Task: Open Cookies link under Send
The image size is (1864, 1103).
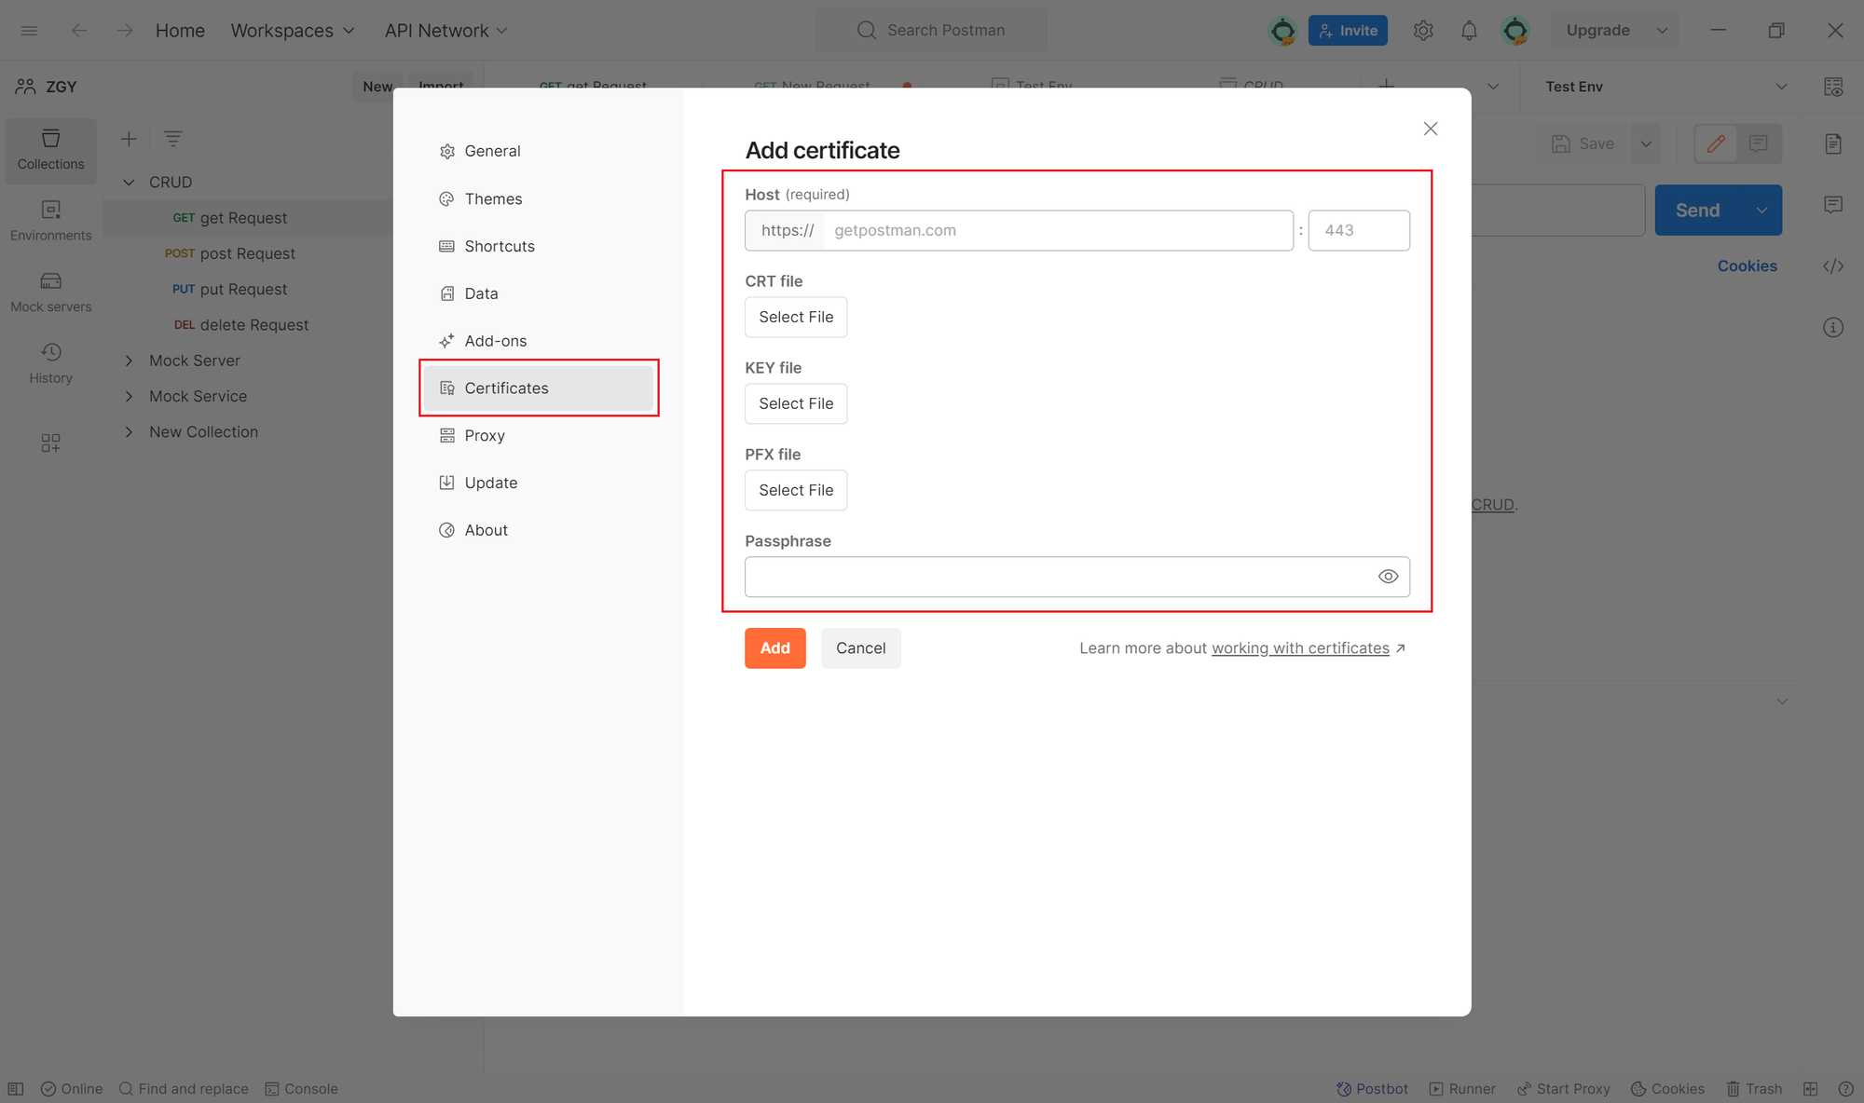Action: tap(1747, 266)
